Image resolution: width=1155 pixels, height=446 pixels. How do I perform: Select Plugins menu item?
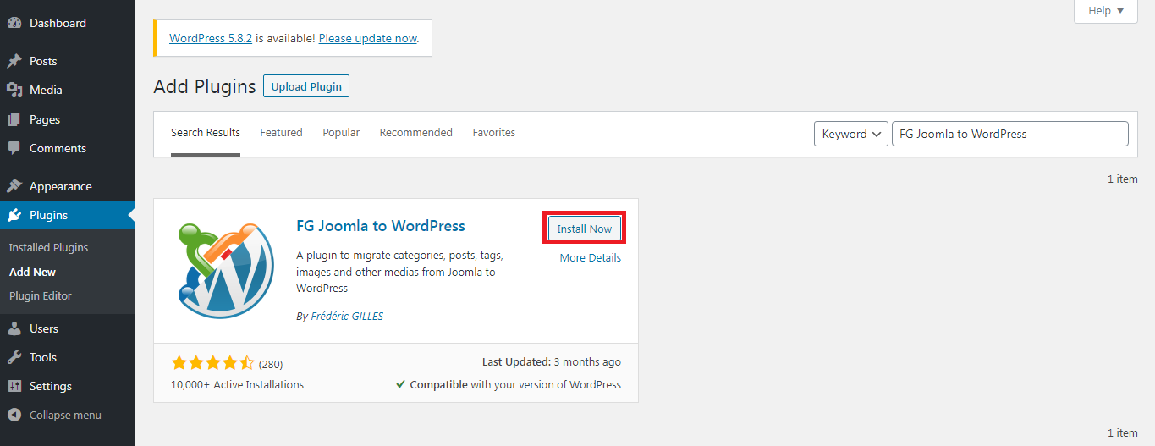(67, 215)
